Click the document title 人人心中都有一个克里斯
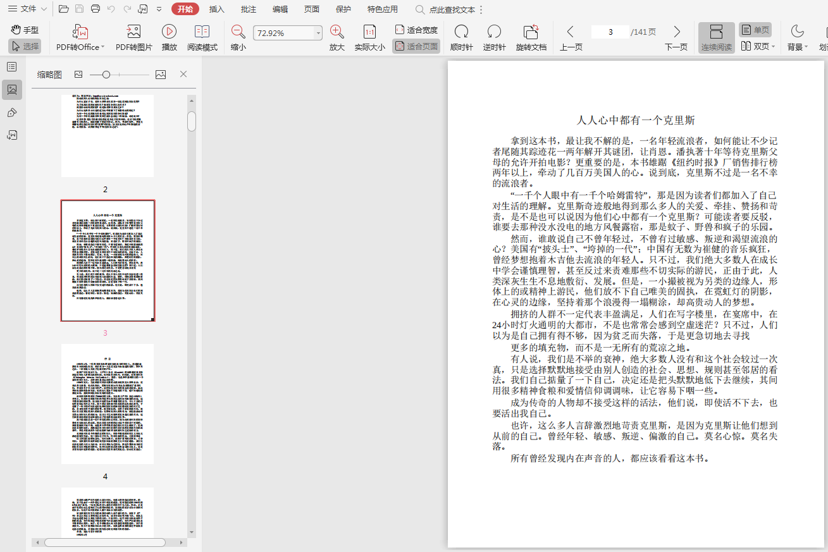The height and width of the screenshot is (552, 828). coord(636,120)
